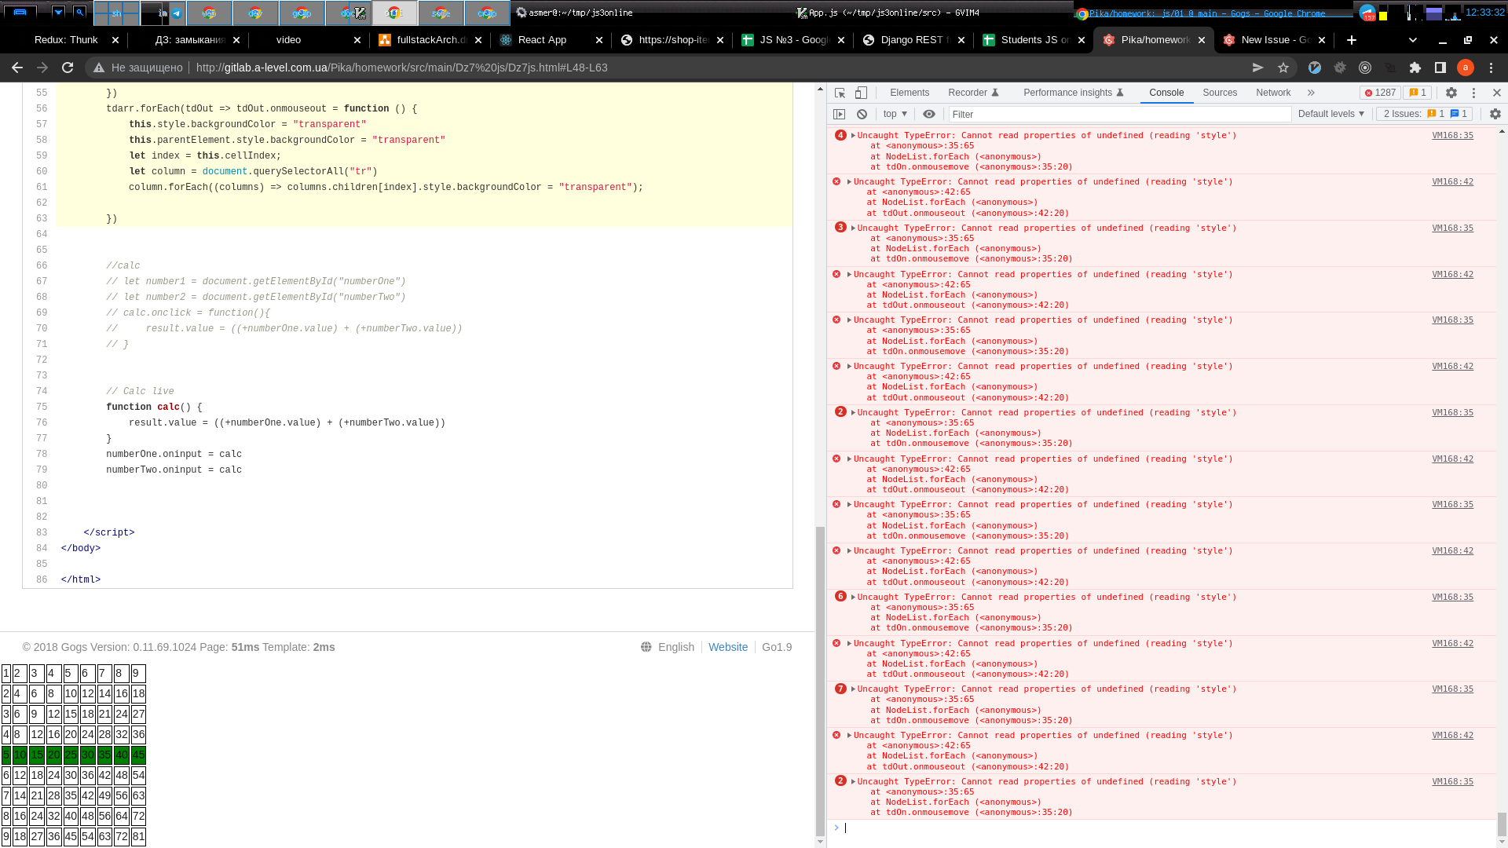Go back in the browser

pos(17,68)
